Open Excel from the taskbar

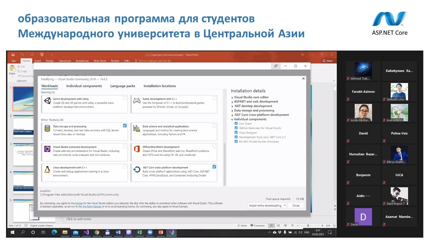[139, 232]
